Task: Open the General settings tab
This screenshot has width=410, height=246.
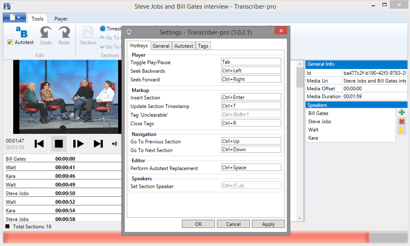Action: pyautogui.click(x=161, y=46)
